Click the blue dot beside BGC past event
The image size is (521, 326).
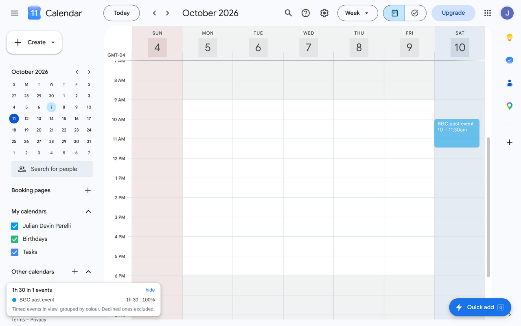14,300
